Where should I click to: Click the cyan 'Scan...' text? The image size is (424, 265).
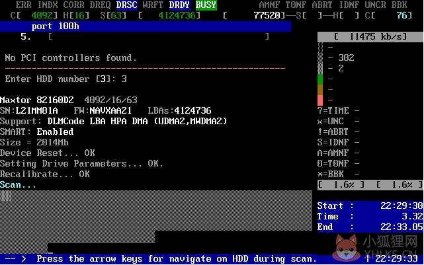coord(18,185)
